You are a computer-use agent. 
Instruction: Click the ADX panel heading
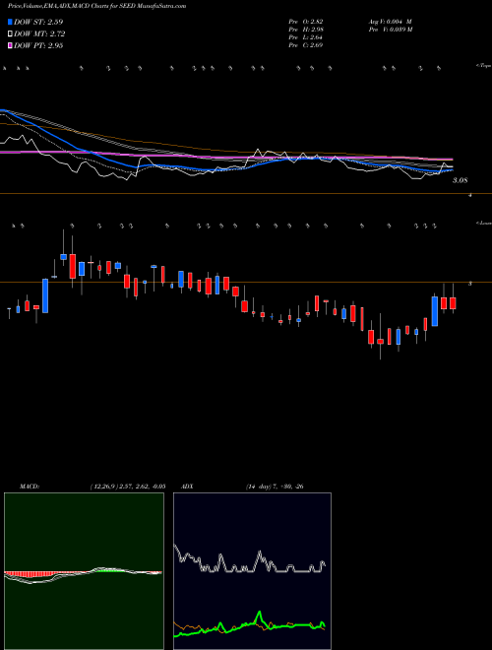(x=188, y=487)
